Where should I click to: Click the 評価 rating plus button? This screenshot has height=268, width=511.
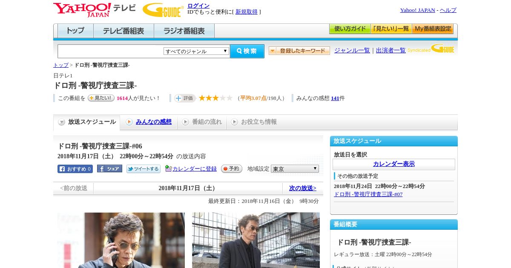point(185,98)
